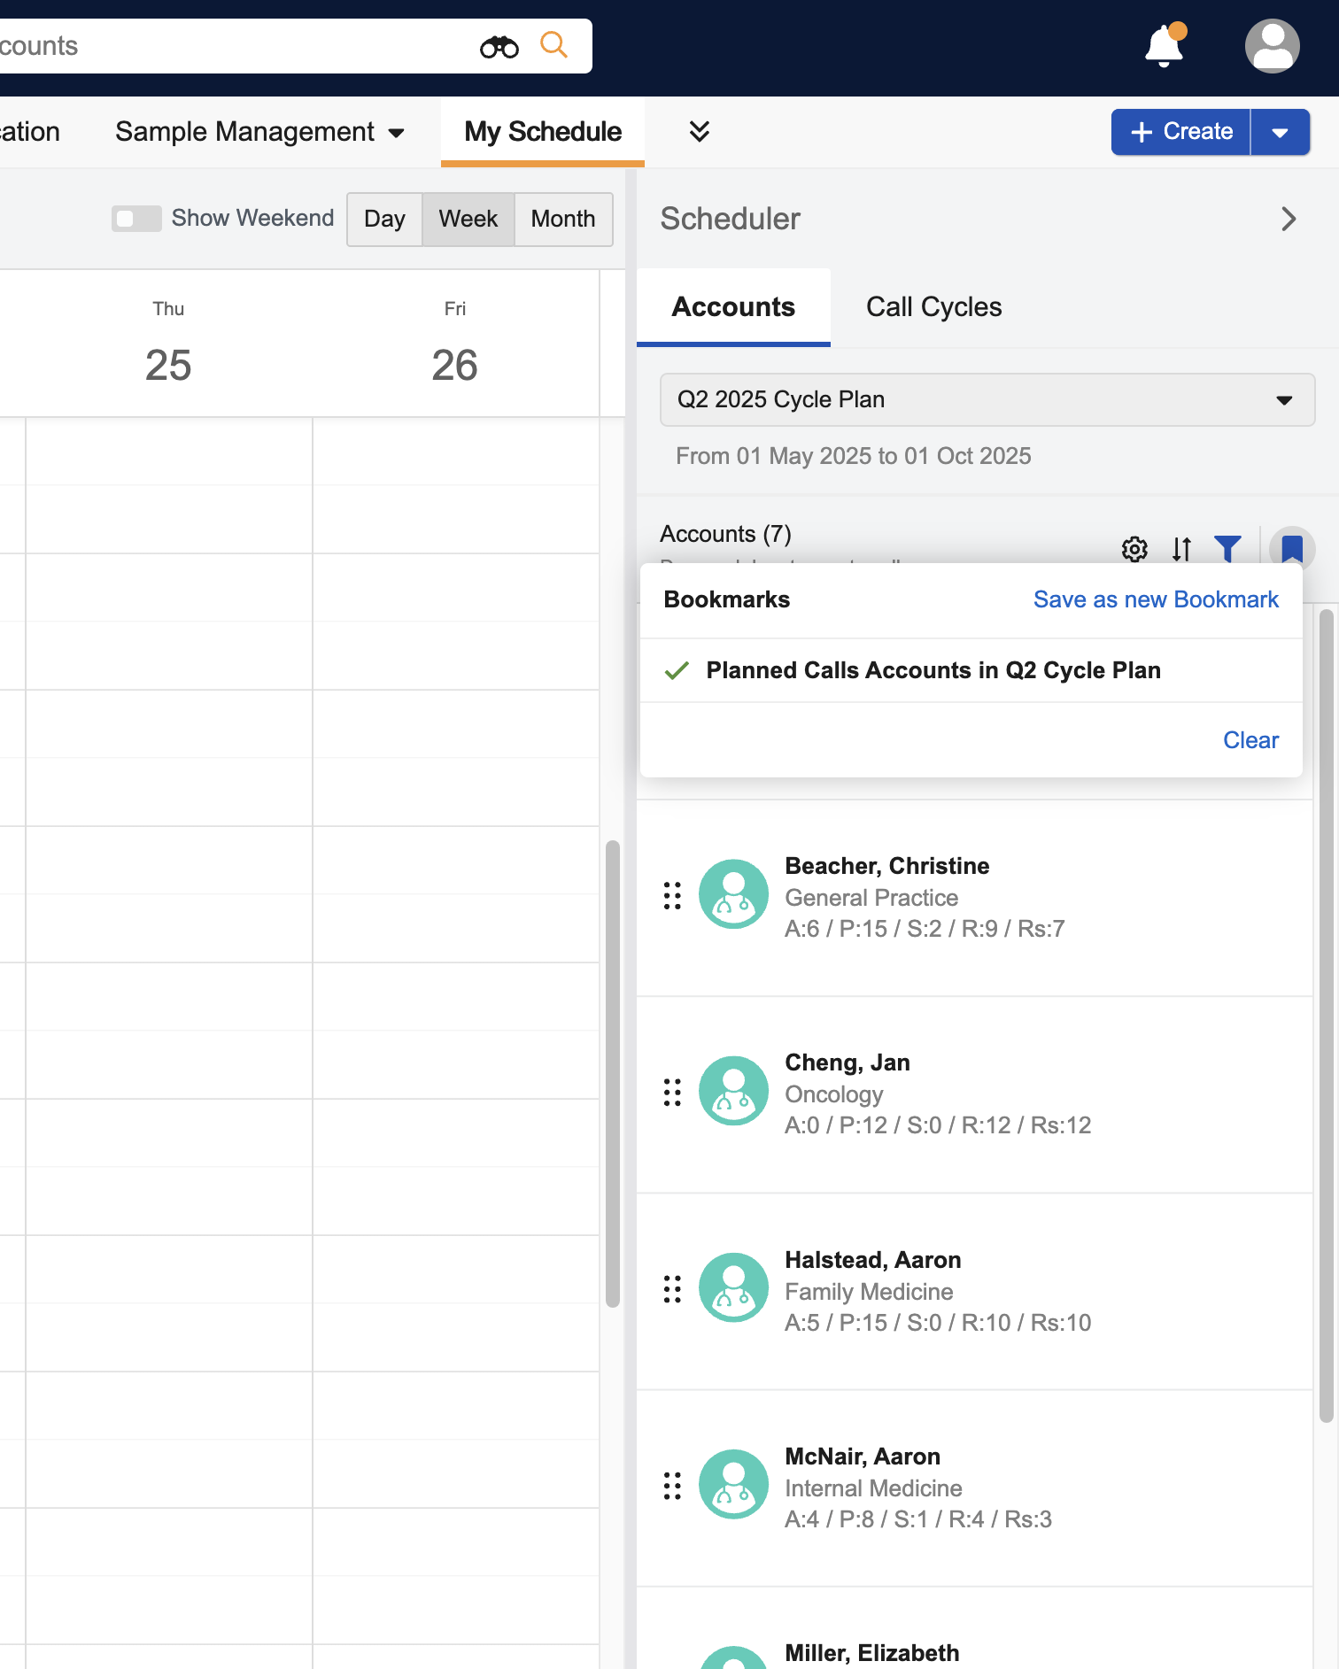The width and height of the screenshot is (1339, 1669).
Task: Switch calendar to Day view
Action: (384, 220)
